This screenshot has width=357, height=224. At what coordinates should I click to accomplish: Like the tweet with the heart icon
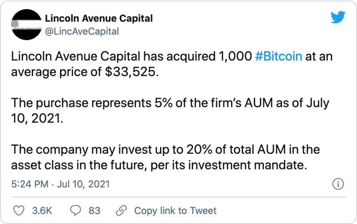[19, 210]
